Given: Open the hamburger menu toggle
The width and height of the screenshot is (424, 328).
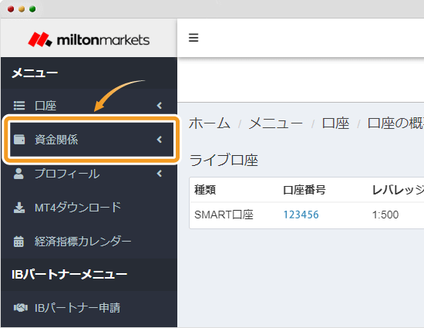Looking at the screenshot, I should [193, 38].
